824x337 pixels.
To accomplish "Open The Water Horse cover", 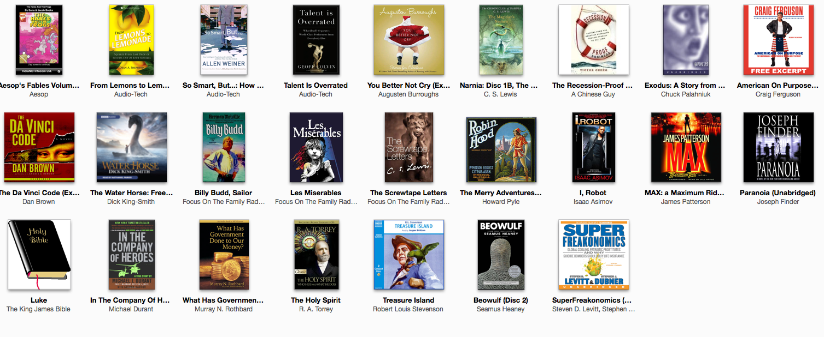I will click(x=131, y=147).
